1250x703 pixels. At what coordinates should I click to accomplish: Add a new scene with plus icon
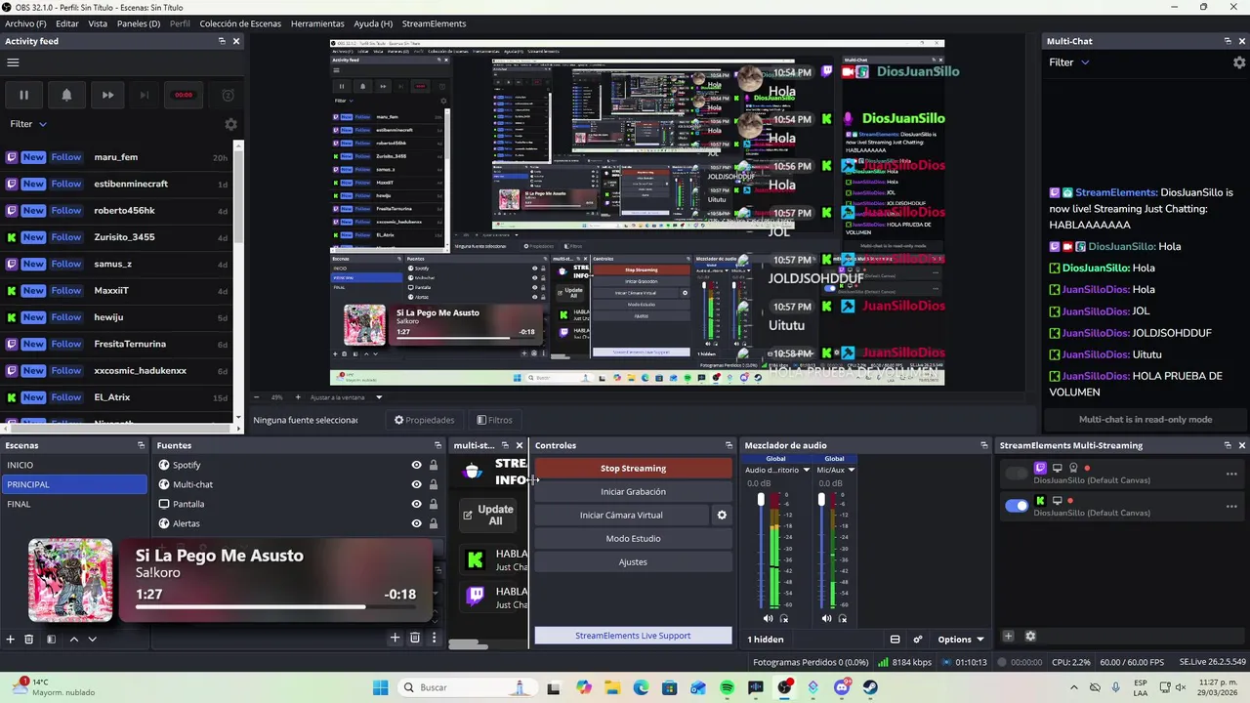click(x=11, y=639)
